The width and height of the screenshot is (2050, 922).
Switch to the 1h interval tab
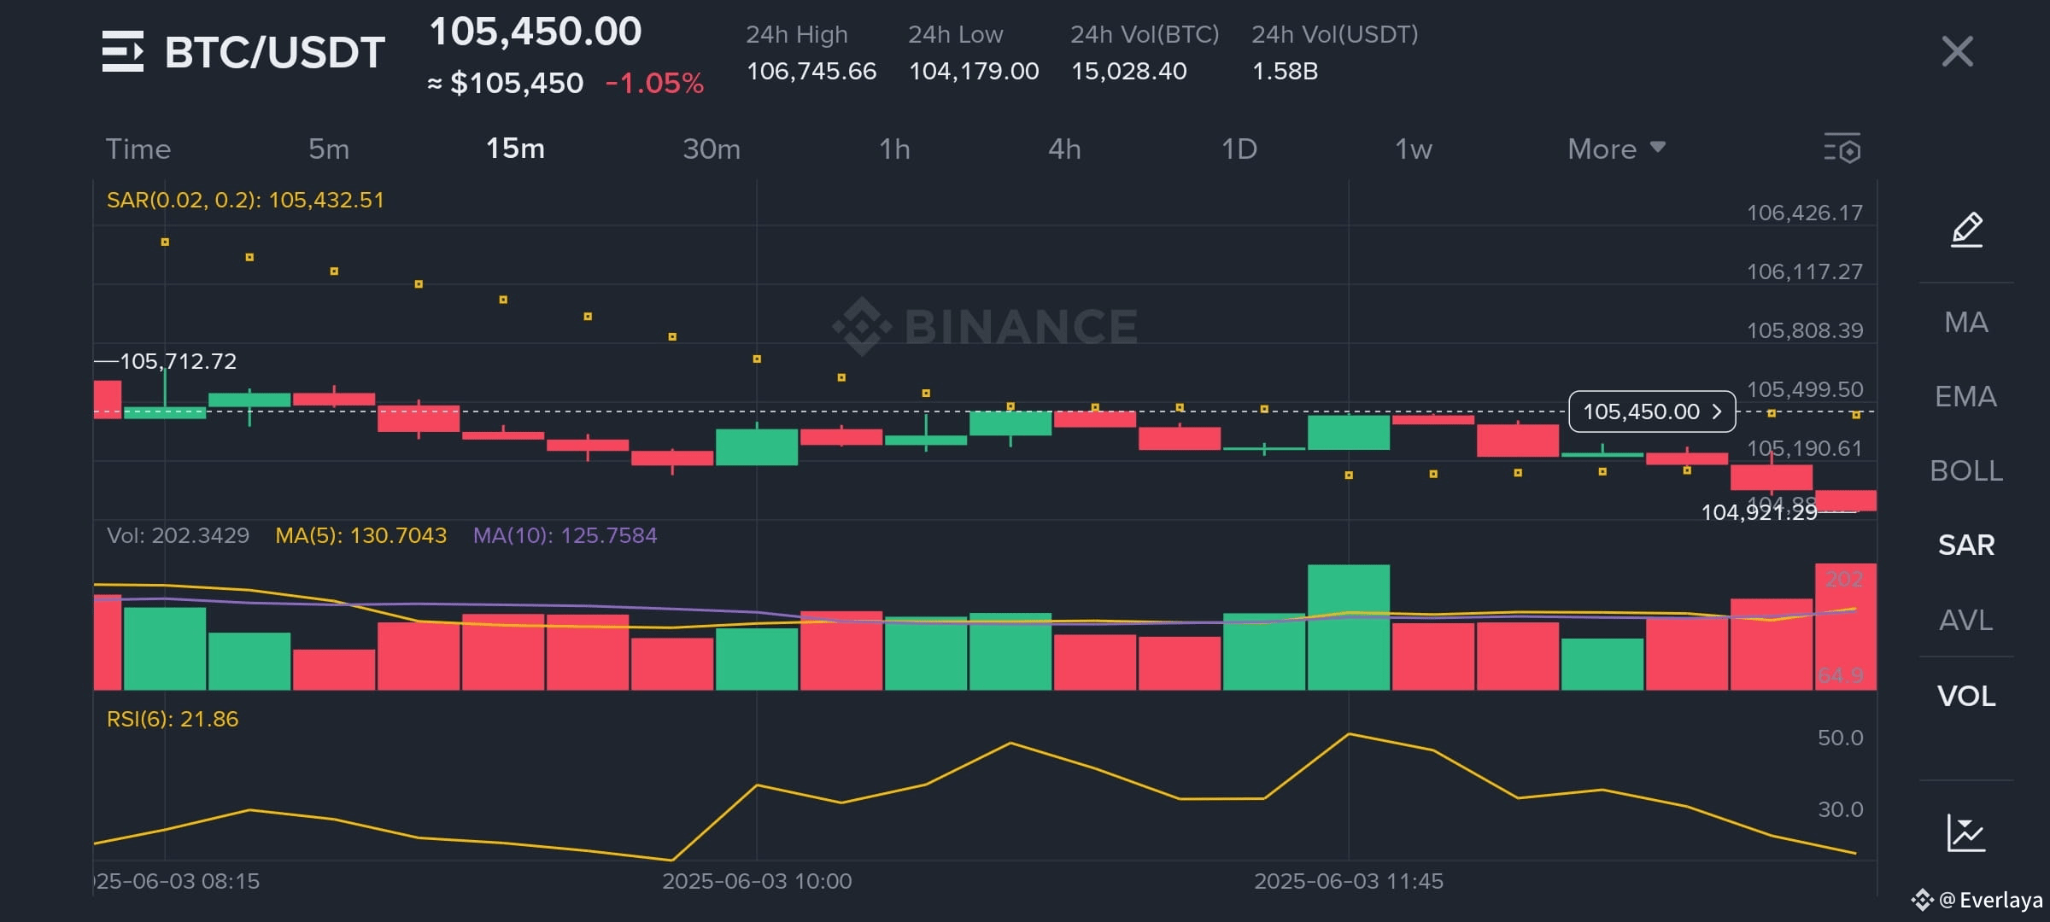click(x=894, y=149)
